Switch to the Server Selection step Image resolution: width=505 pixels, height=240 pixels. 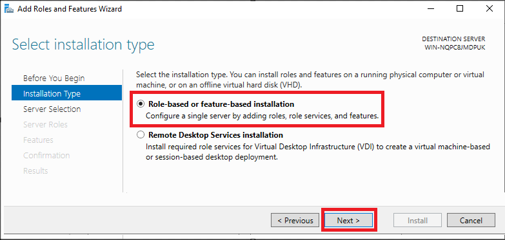pyautogui.click(x=52, y=109)
